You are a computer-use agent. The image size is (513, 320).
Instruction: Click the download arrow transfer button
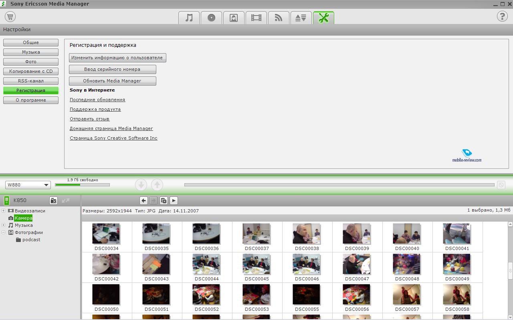coord(141,185)
